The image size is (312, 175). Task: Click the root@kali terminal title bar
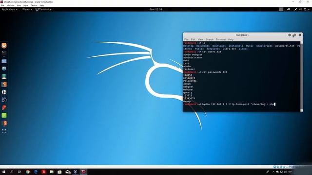242,35
